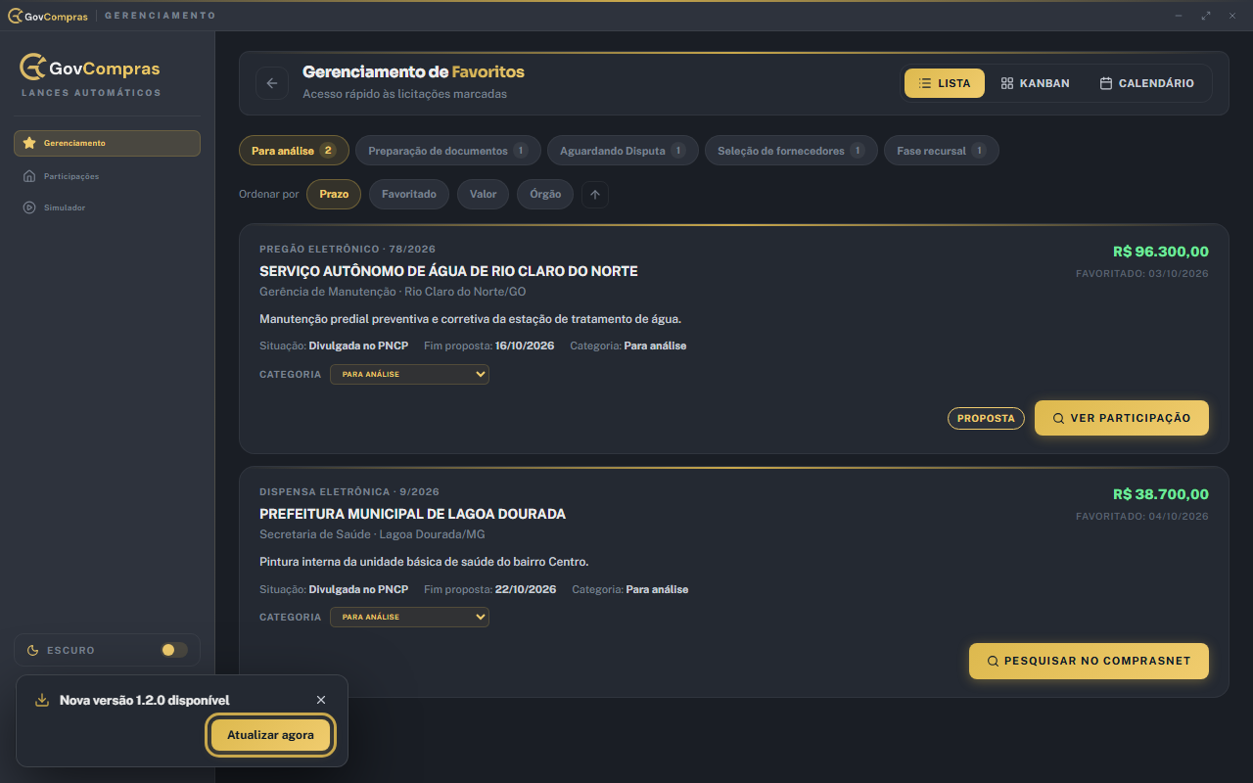Click the Pintura interna da unidade básica description
Screen dimensions: 1253x783
424,562
